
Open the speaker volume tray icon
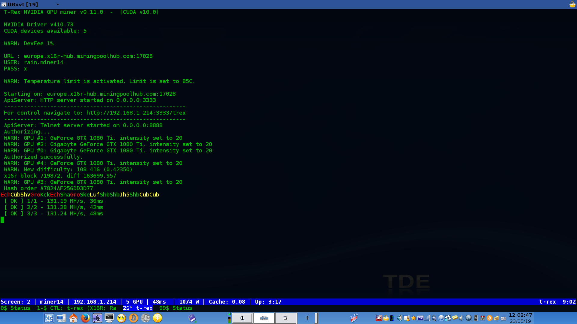click(x=400, y=318)
